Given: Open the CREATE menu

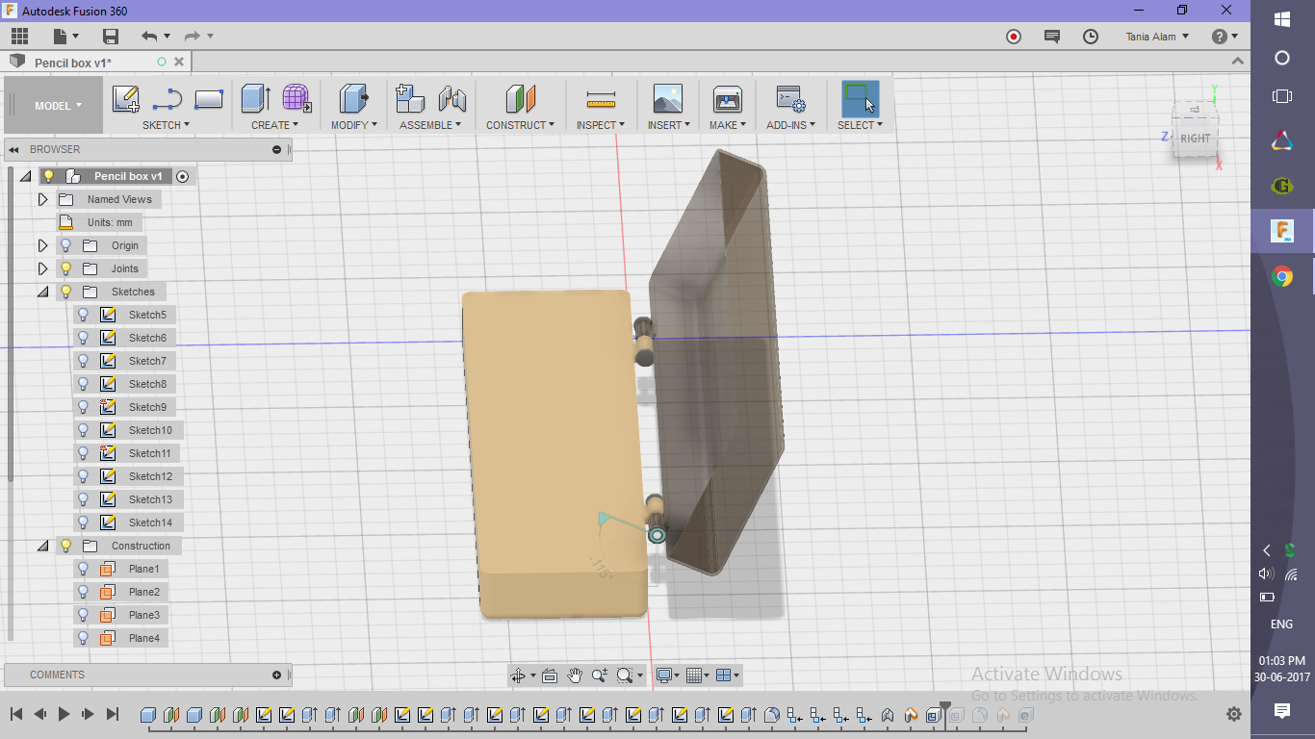Looking at the screenshot, I should 274,125.
